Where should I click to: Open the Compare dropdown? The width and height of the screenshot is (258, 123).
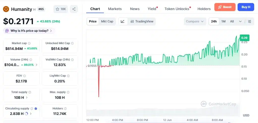click(x=195, y=21)
